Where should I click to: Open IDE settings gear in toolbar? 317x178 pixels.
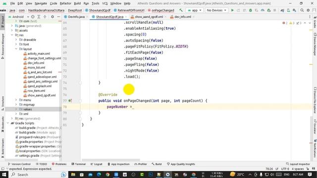click(x=308, y=10)
